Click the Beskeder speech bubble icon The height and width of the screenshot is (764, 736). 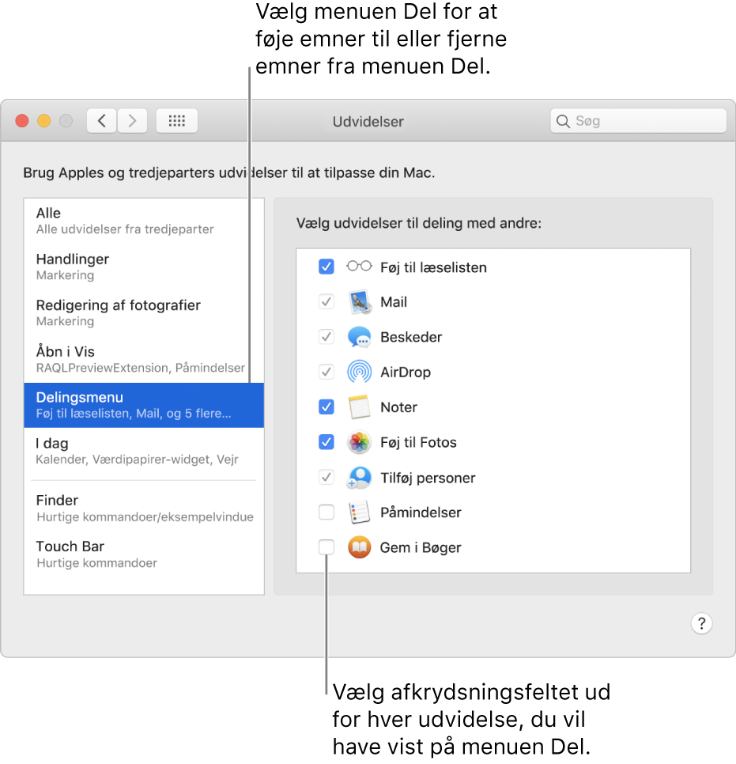point(359,337)
